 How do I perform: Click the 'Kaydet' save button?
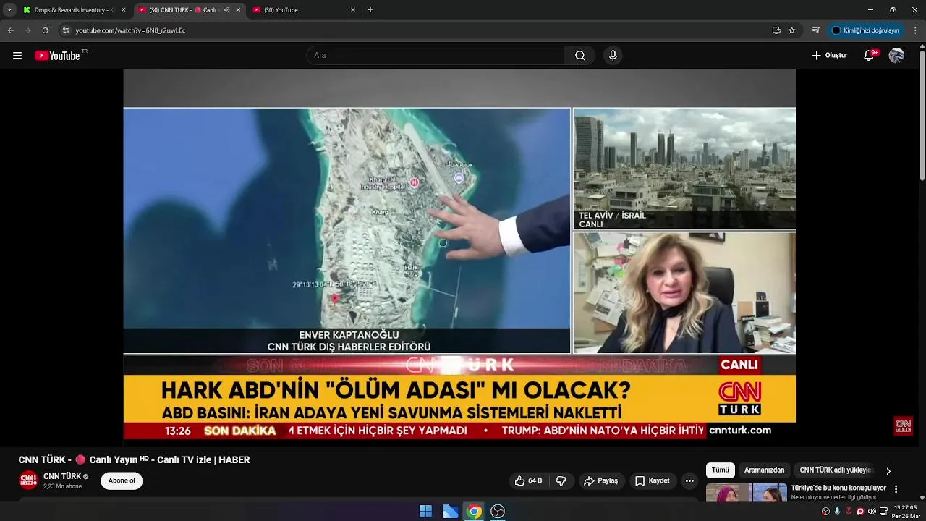653,481
